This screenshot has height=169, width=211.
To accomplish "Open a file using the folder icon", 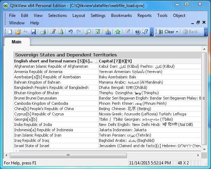I will [18, 32].
